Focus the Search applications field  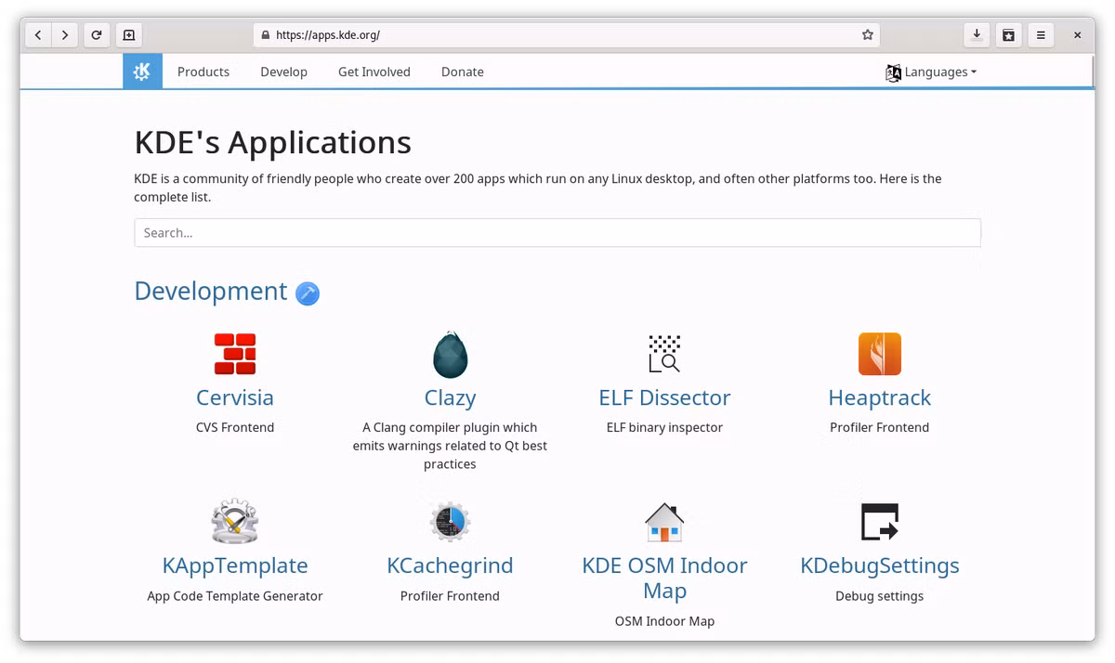point(557,232)
